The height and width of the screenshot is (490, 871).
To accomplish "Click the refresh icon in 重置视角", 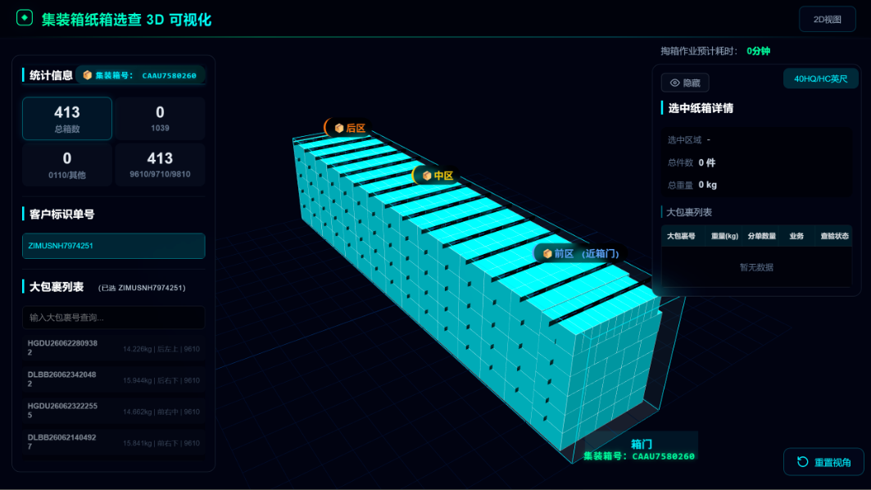I will (x=803, y=461).
